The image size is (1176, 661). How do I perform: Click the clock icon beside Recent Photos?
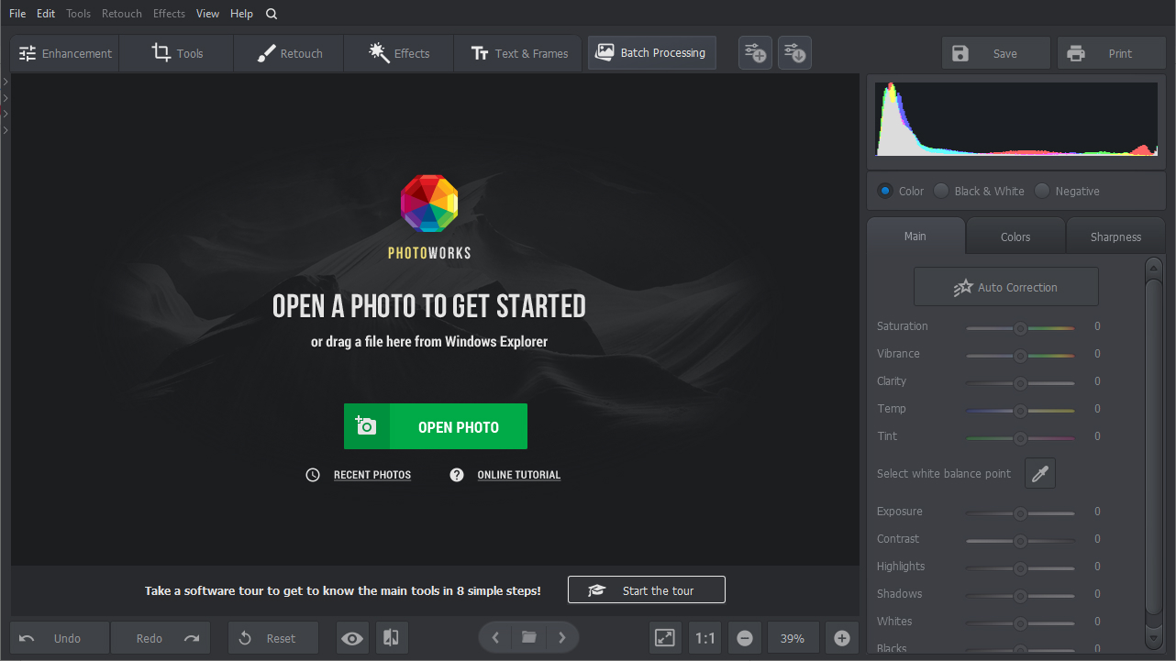313,475
